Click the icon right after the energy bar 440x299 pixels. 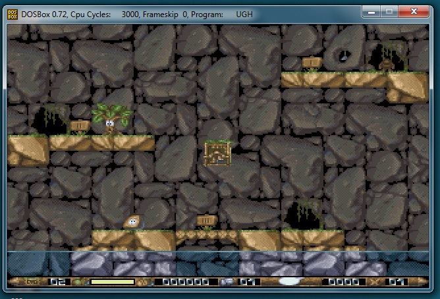[144, 282]
